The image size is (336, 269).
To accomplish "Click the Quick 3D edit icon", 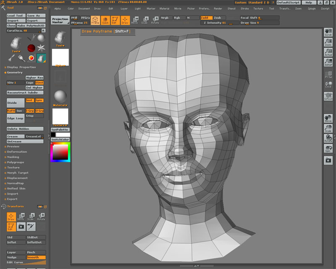I will [x=105, y=20].
